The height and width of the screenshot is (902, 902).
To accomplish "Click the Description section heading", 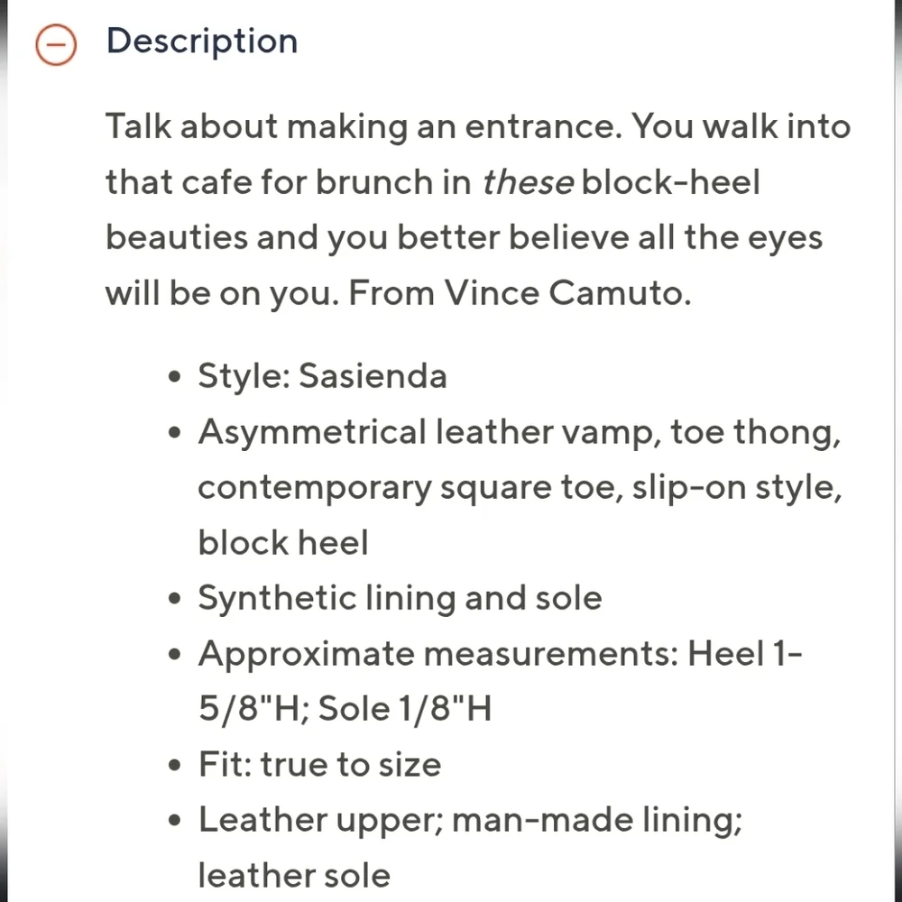I will (x=201, y=41).
